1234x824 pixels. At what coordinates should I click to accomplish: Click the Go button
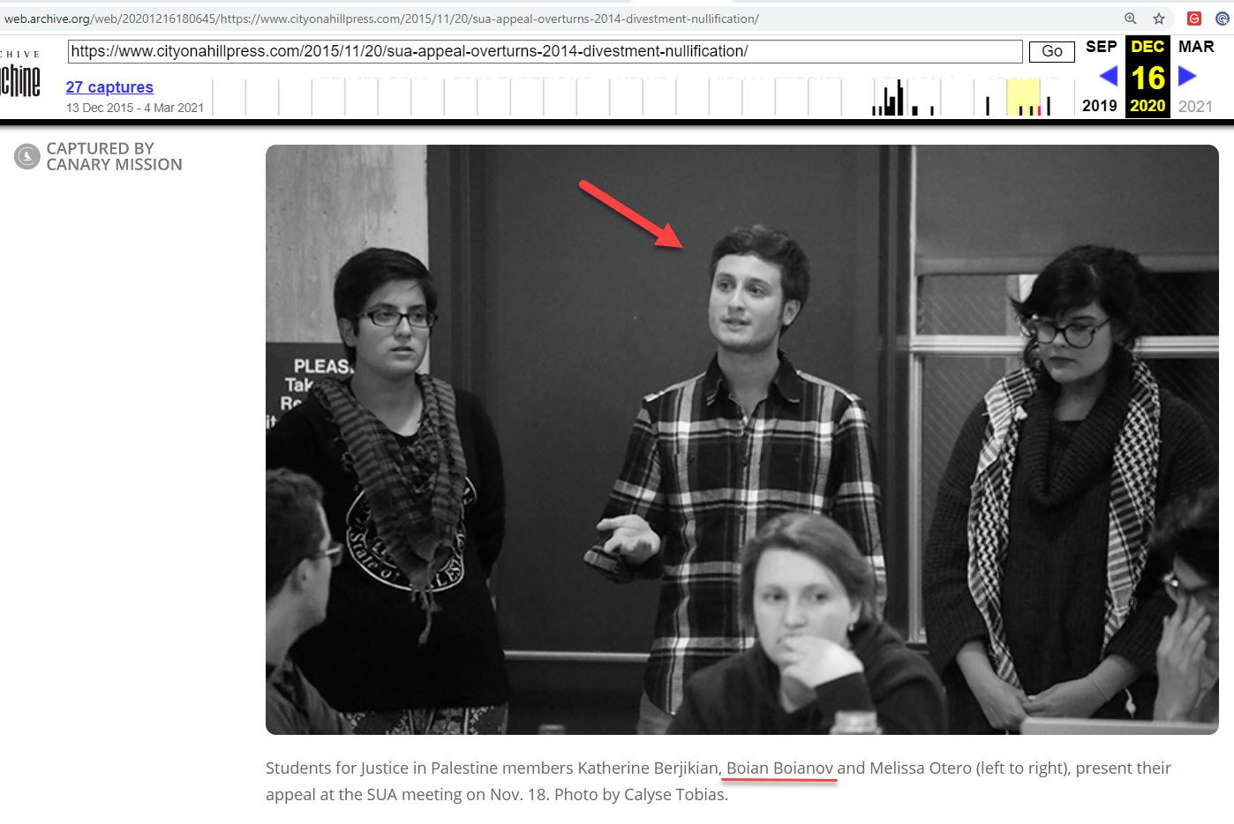pos(1052,51)
